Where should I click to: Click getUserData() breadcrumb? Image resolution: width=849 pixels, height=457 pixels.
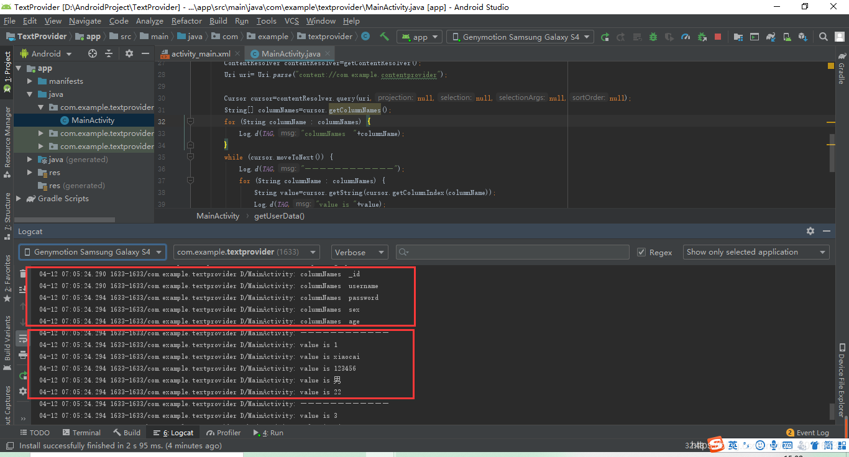(280, 215)
